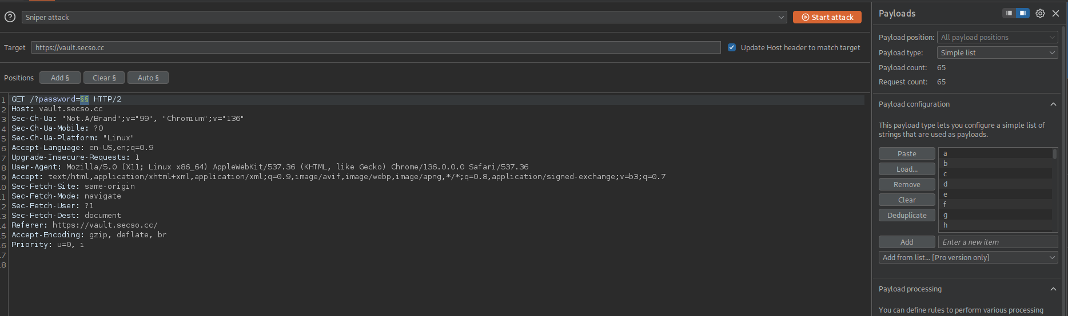The width and height of the screenshot is (1068, 316).
Task: Dock the Payloads panel to the right
Action: click(1022, 13)
